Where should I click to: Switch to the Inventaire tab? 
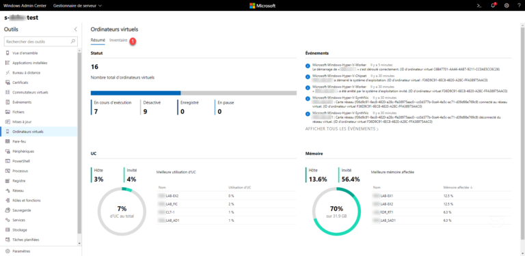118,40
